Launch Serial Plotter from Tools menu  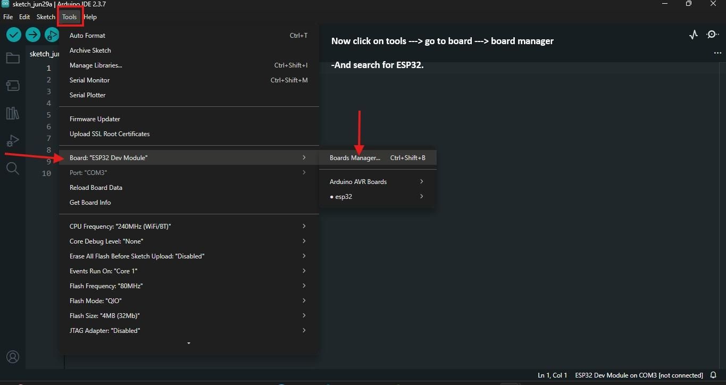tap(189, 95)
